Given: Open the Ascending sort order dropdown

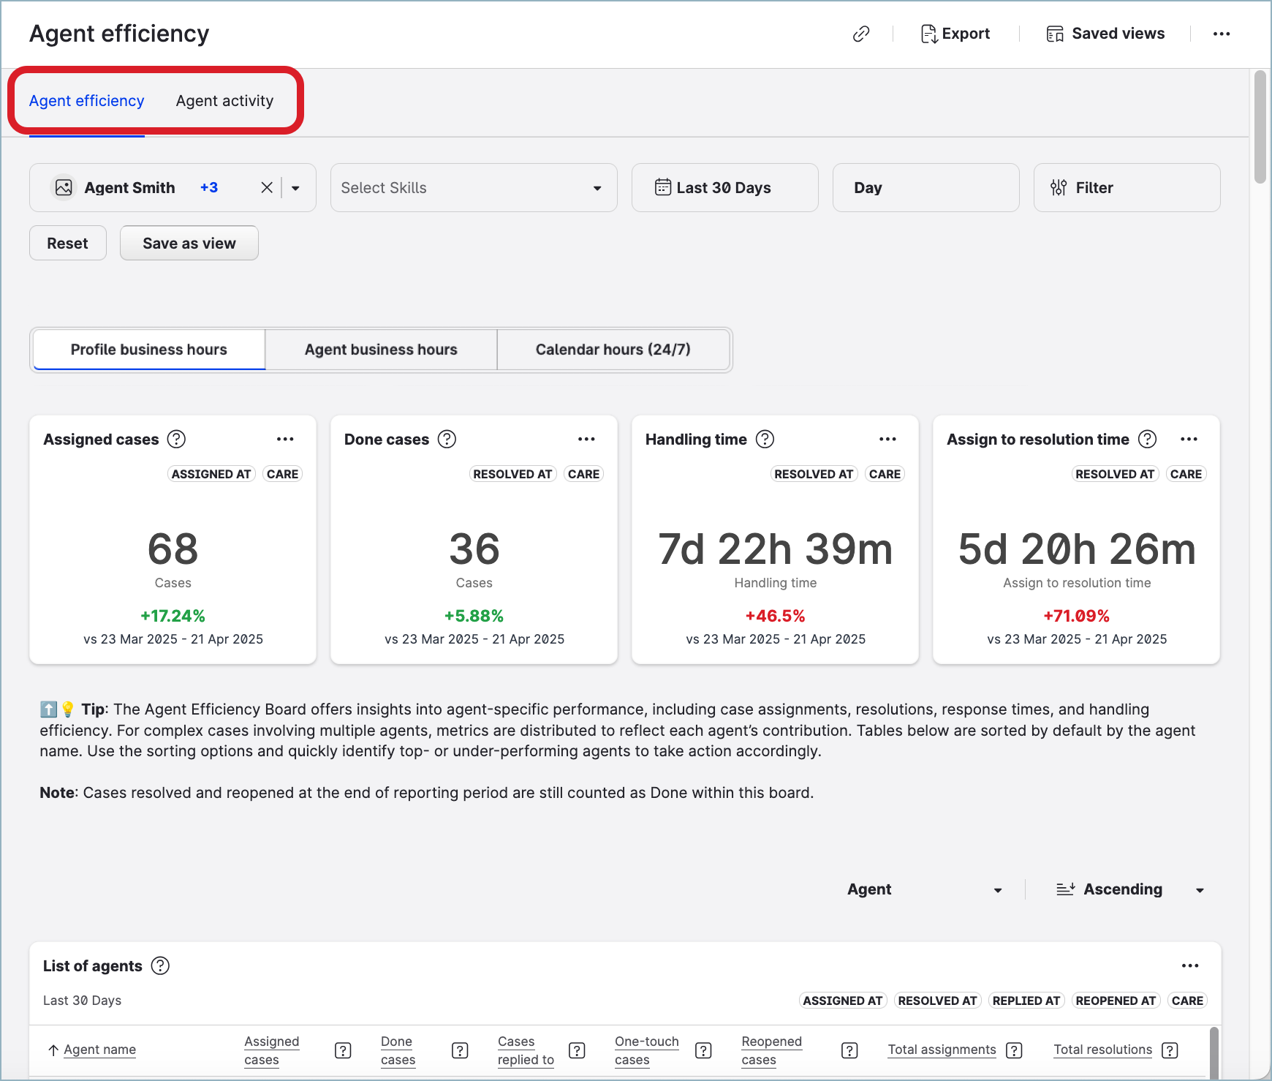Looking at the screenshot, I should click(x=1130, y=889).
